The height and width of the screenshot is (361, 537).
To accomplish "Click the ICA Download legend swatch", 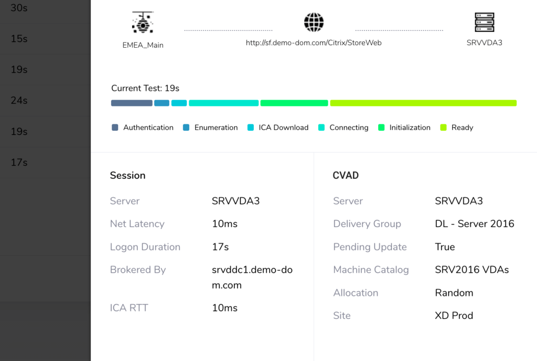I will click(x=251, y=128).
